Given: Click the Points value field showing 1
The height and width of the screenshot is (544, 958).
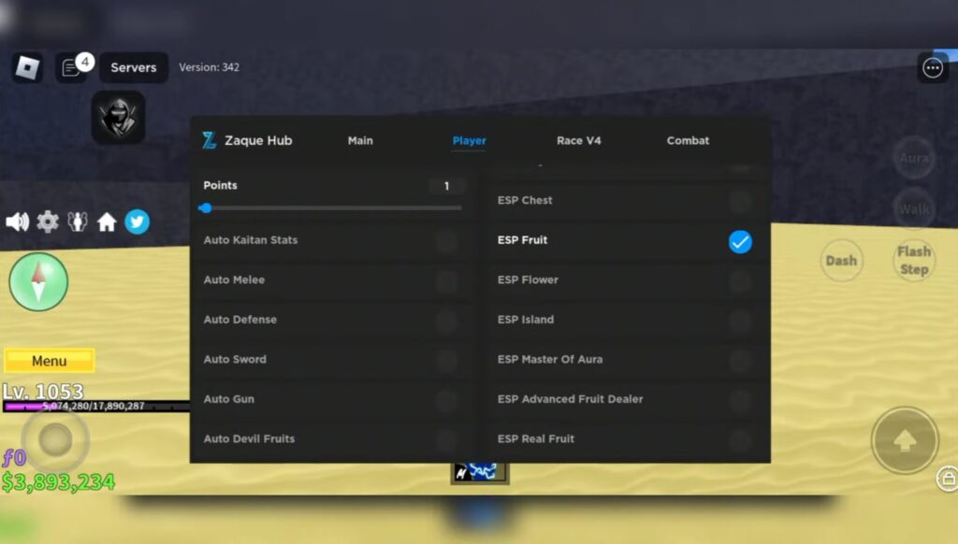Looking at the screenshot, I should (446, 186).
